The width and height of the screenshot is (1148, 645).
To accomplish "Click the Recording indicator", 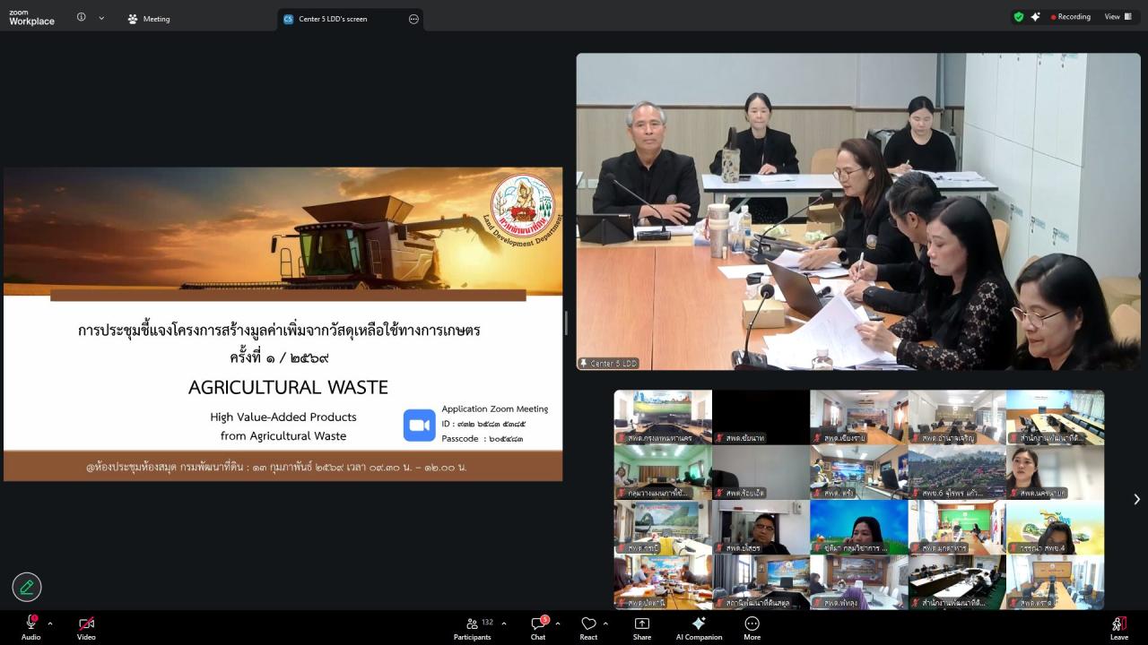I will [1071, 15].
